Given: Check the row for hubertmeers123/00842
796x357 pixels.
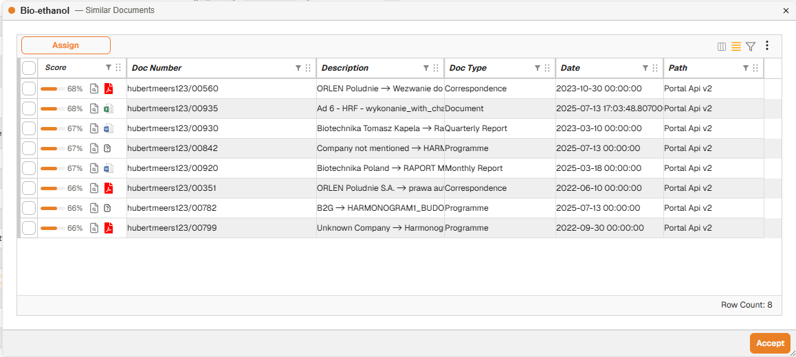Looking at the screenshot, I should click(29, 148).
